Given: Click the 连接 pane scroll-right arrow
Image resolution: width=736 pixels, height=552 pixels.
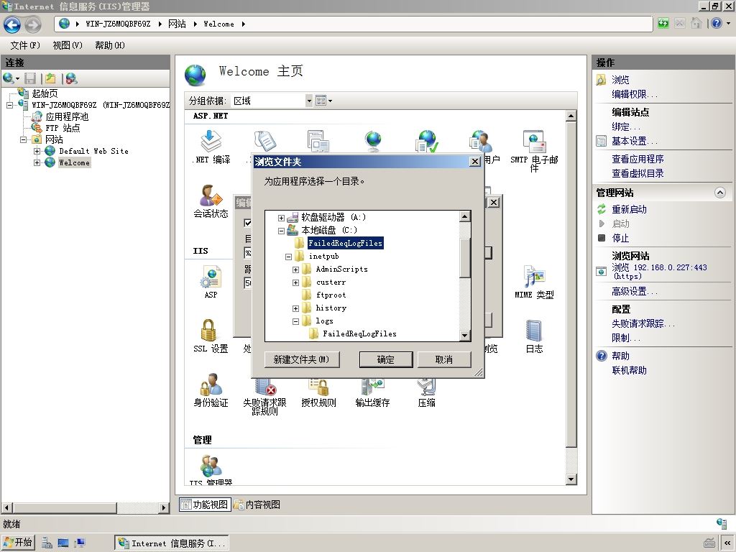Looking at the screenshot, I should [x=164, y=507].
